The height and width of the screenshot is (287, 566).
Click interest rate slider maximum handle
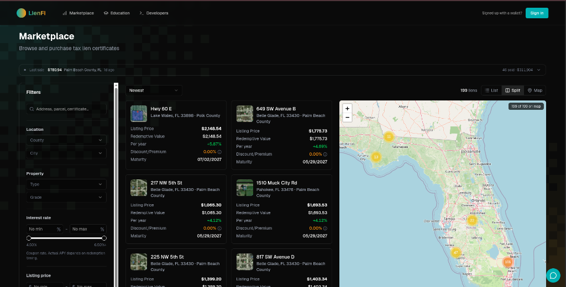104,238
